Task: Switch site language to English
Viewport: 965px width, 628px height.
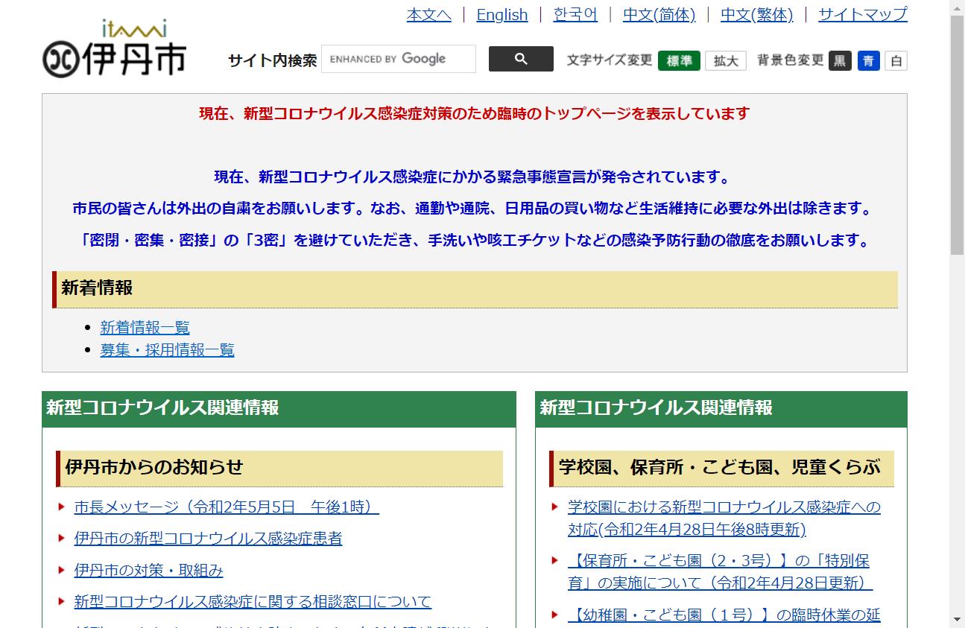Action: (x=502, y=15)
